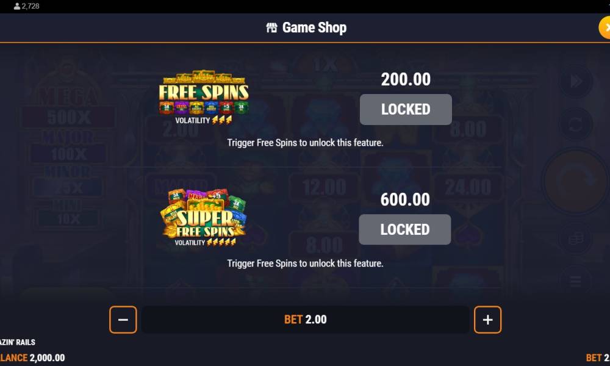Increase bet with the plus button
The image size is (610, 366).
coord(487,320)
